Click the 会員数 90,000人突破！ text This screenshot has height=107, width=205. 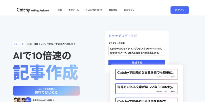tap(43, 100)
